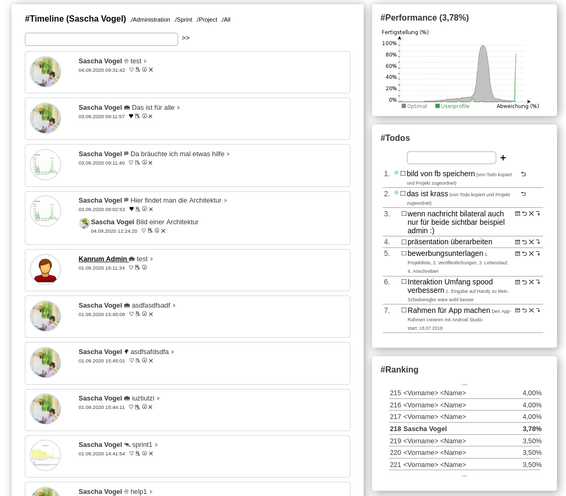Tick checkbox for 'Rahmen für App machen'
Viewport: 566px width, 496px height.
click(x=404, y=310)
